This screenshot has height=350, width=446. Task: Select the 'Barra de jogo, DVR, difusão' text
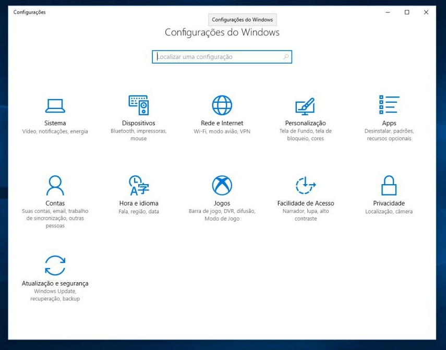pyautogui.click(x=221, y=211)
